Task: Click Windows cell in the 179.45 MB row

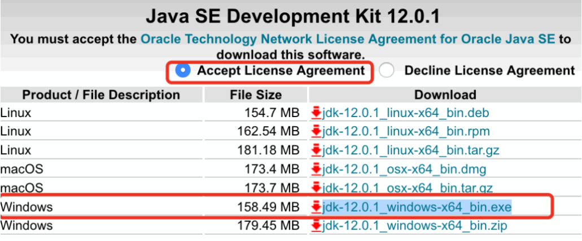Action: (x=101, y=225)
